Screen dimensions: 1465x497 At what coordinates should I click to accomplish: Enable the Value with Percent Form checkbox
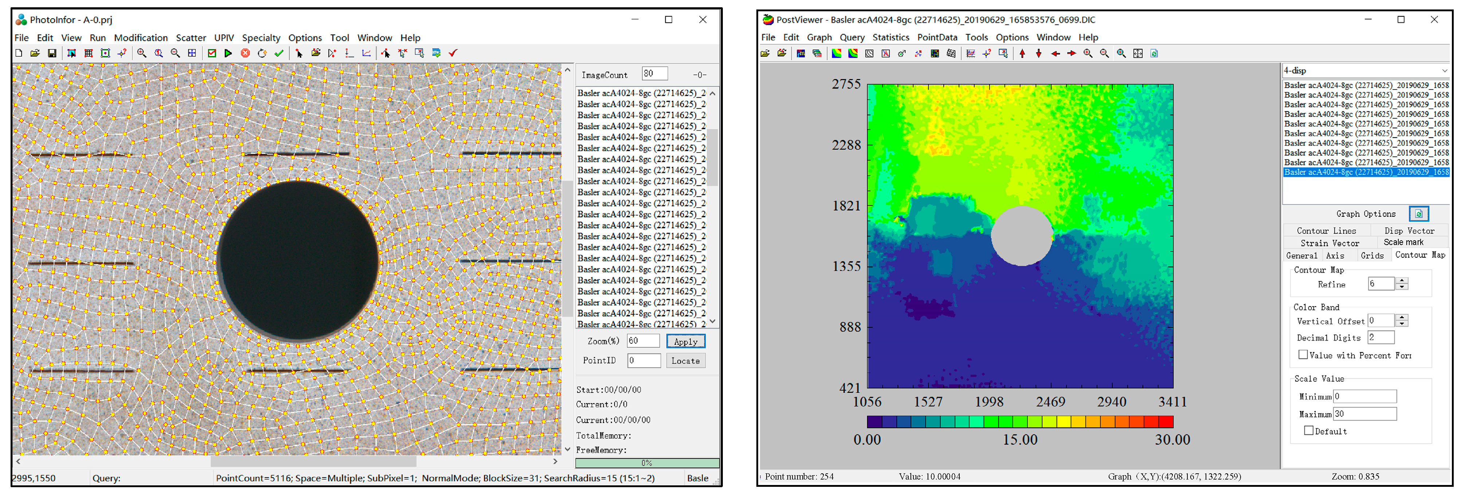[x=1303, y=355]
